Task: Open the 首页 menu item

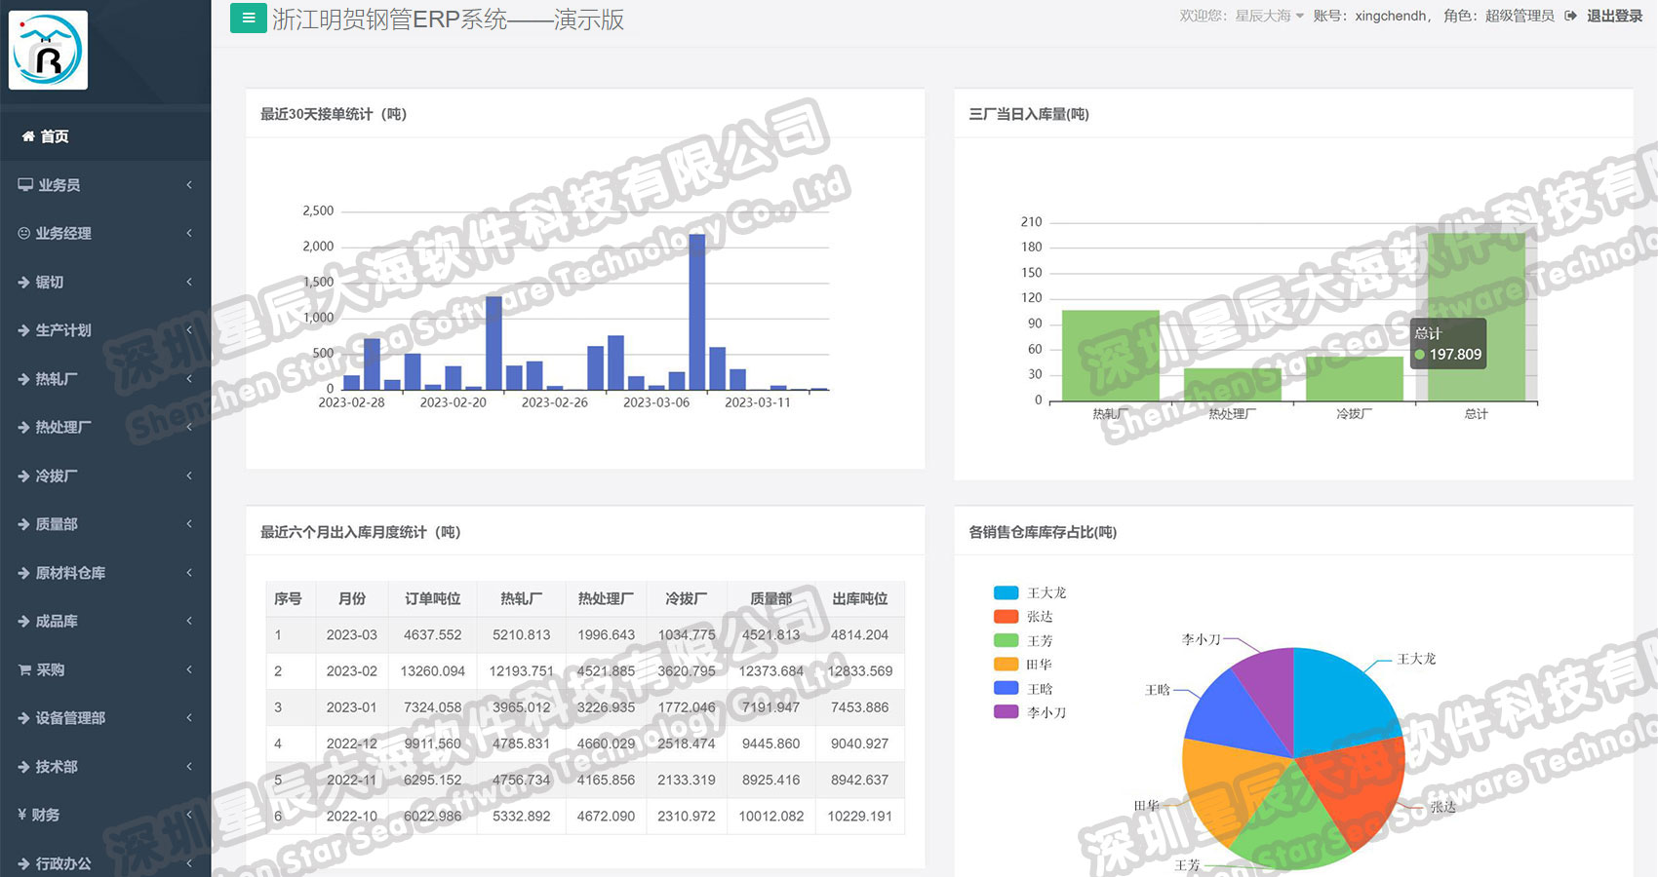Action: click(x=105, y=136)
